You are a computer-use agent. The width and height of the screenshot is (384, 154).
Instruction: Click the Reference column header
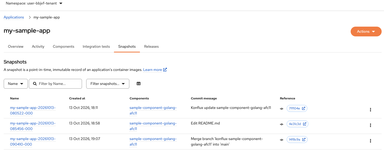(287, 98)
